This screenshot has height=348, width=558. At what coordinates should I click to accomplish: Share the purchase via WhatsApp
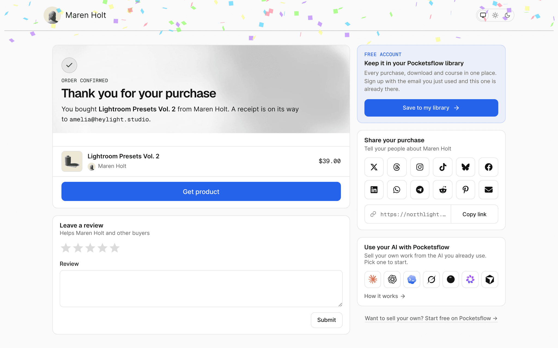point(397,189)
